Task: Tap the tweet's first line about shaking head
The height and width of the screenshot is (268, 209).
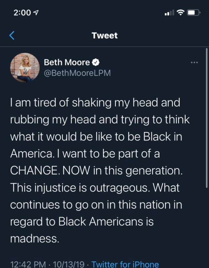Action: [x=95, y=103]
